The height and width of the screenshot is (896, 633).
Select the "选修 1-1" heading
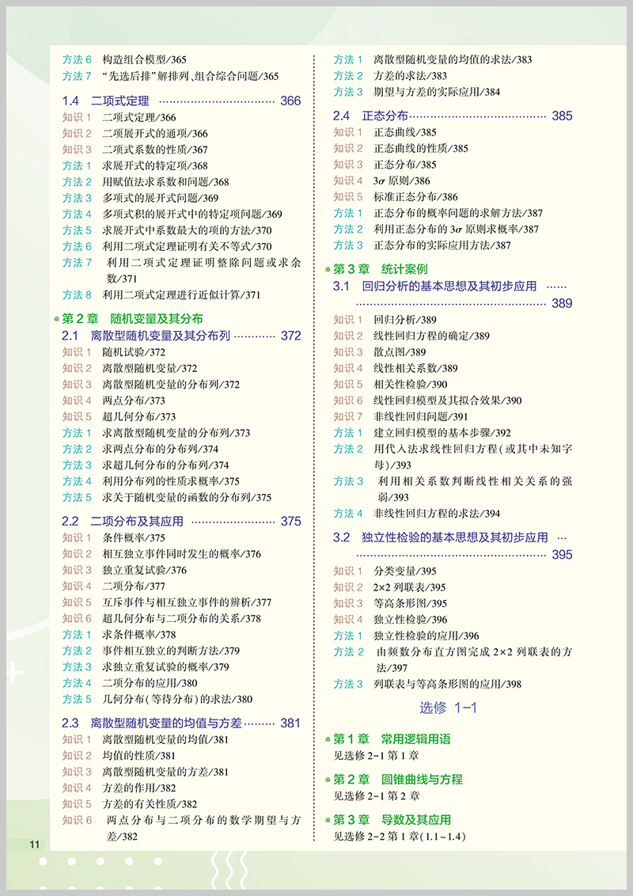[449, 708]
